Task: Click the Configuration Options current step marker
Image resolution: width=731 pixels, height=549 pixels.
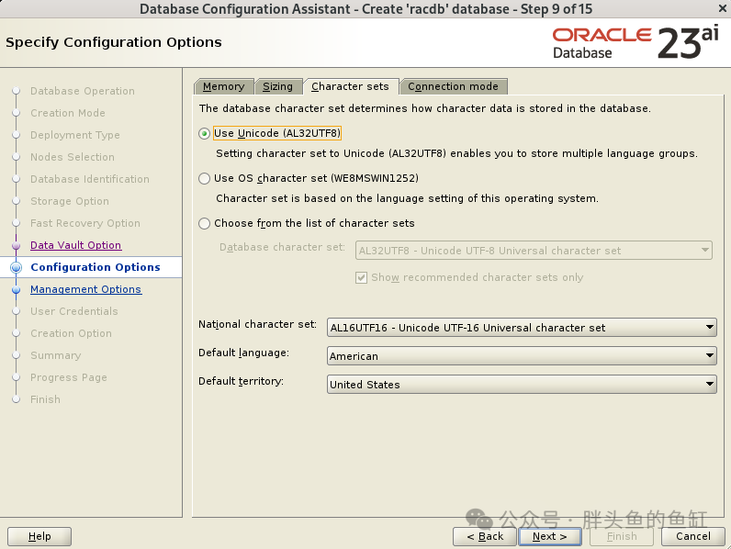Action: click(x=17, y=267)
